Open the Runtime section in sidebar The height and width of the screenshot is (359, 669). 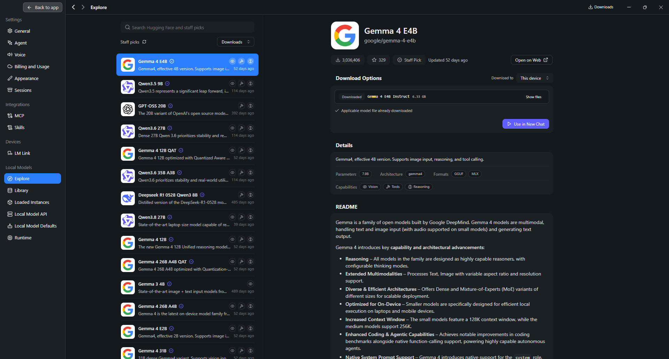click(32, 238)
